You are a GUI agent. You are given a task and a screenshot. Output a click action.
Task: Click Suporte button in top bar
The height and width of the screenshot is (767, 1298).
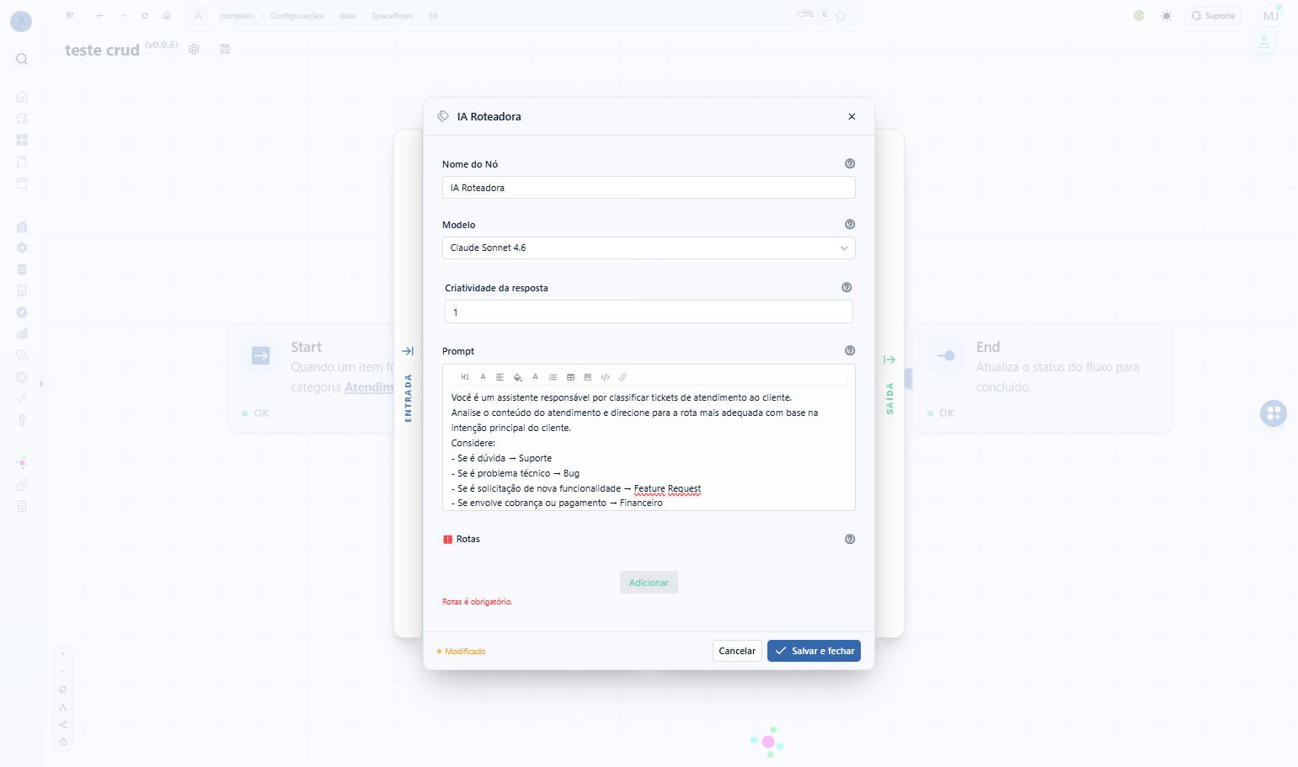pos(1213,16)
